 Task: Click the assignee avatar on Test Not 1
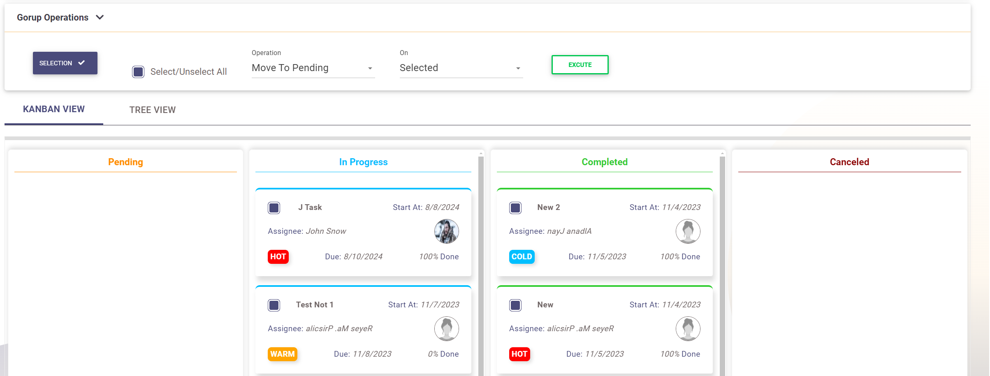[x=446, y=329]
